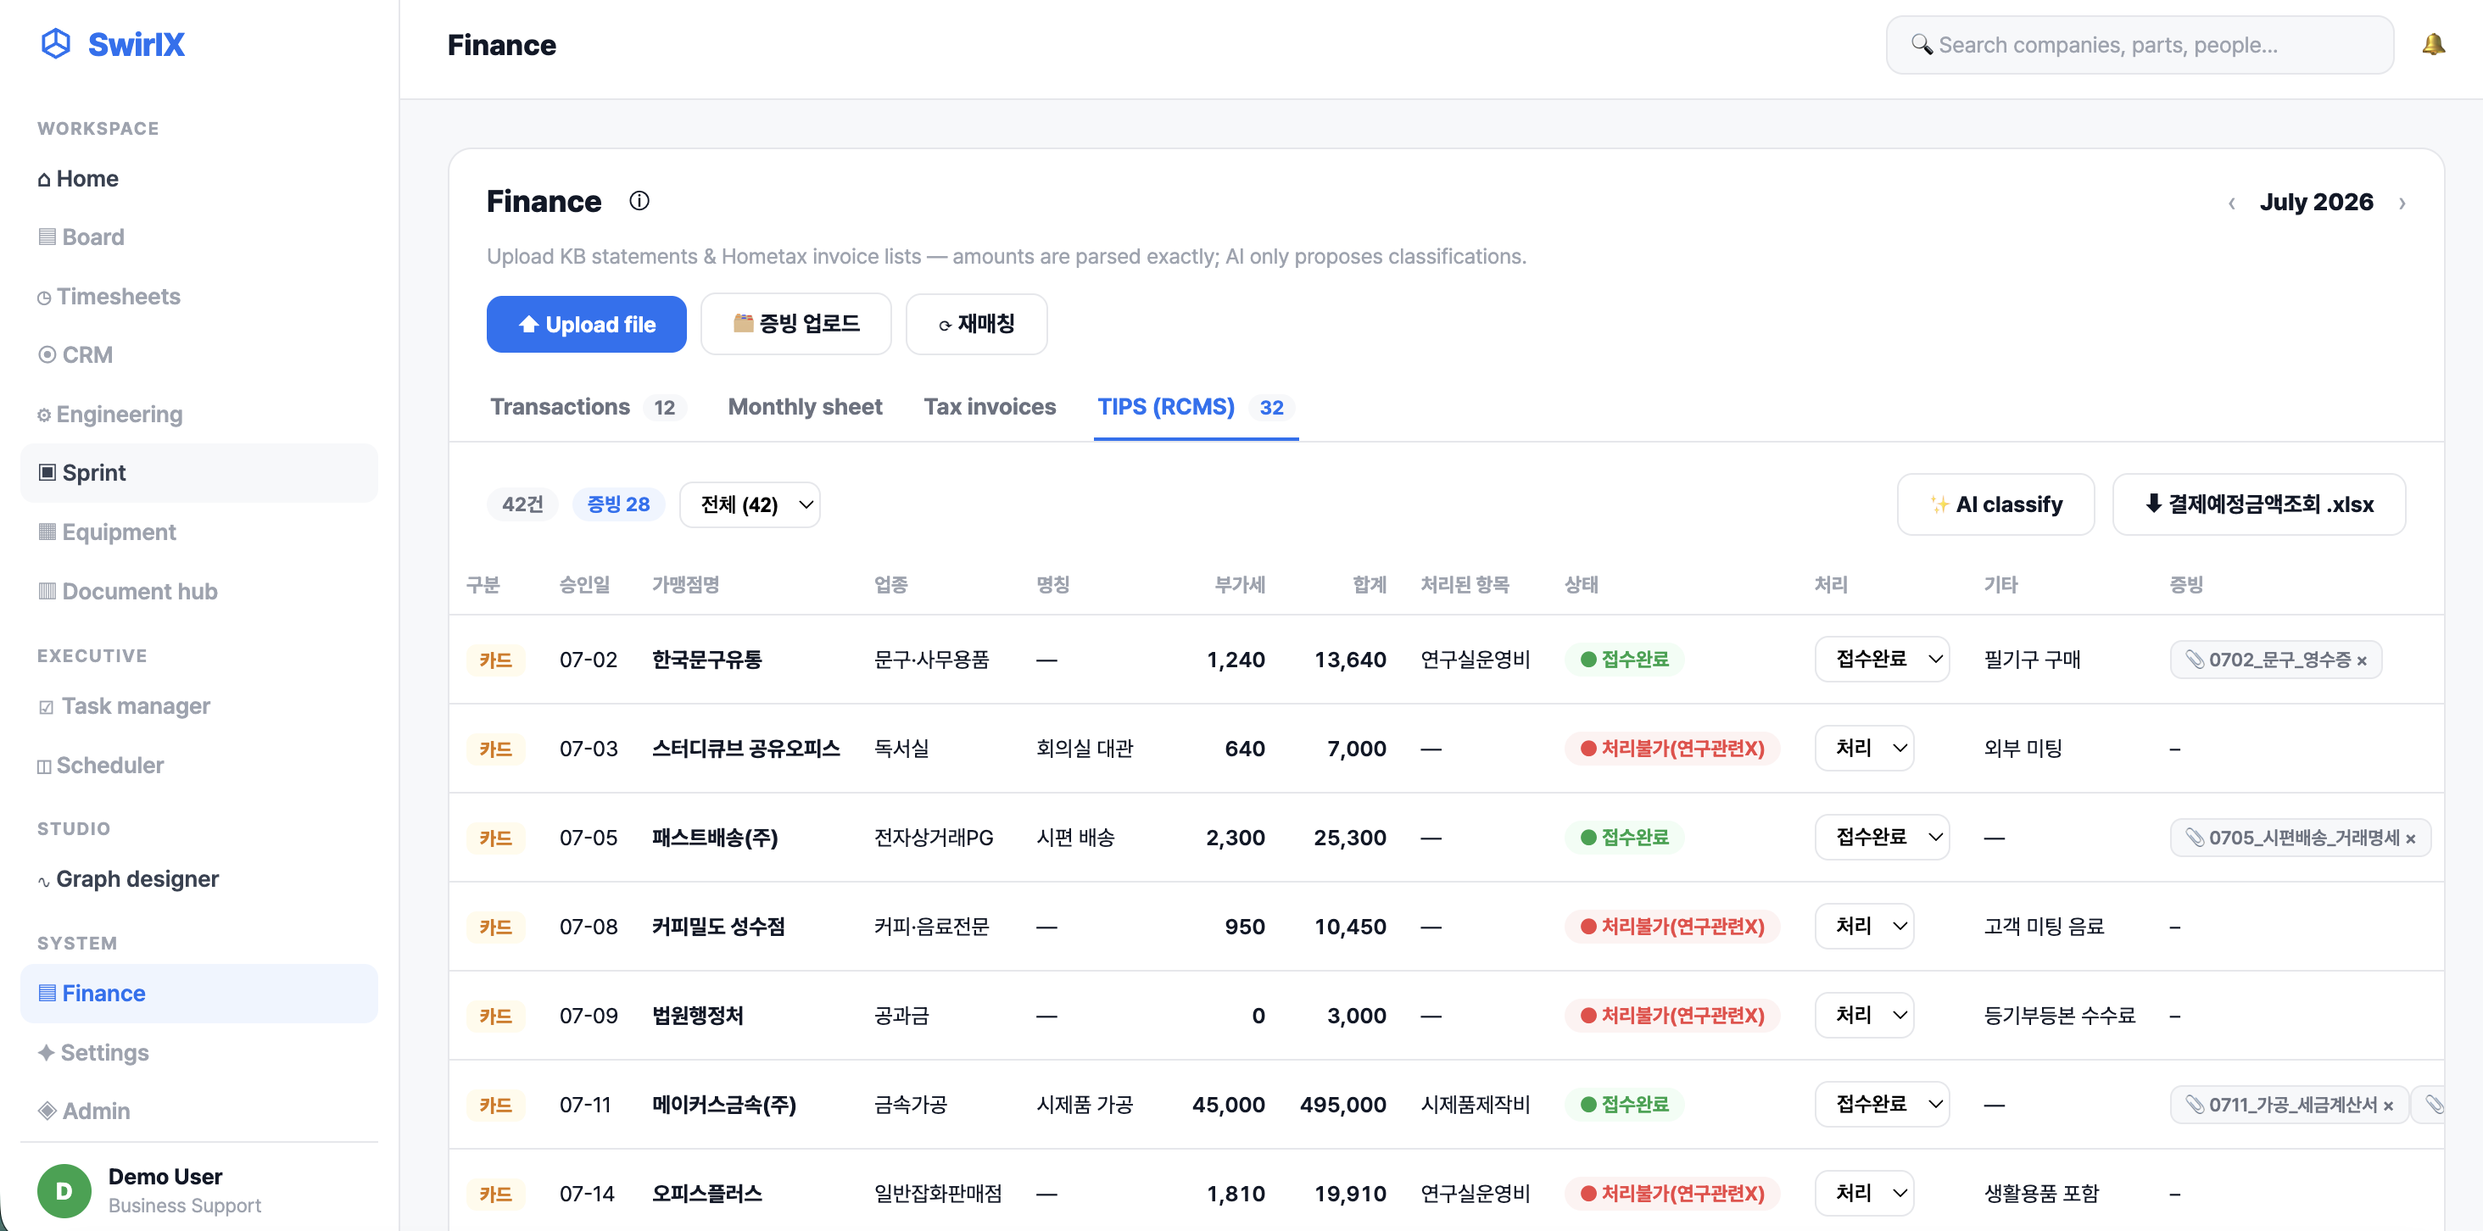The height and width of the screenshot is (1231, 2483).
Task: Open Engineering in sidebar
Action: coord(198,414)
